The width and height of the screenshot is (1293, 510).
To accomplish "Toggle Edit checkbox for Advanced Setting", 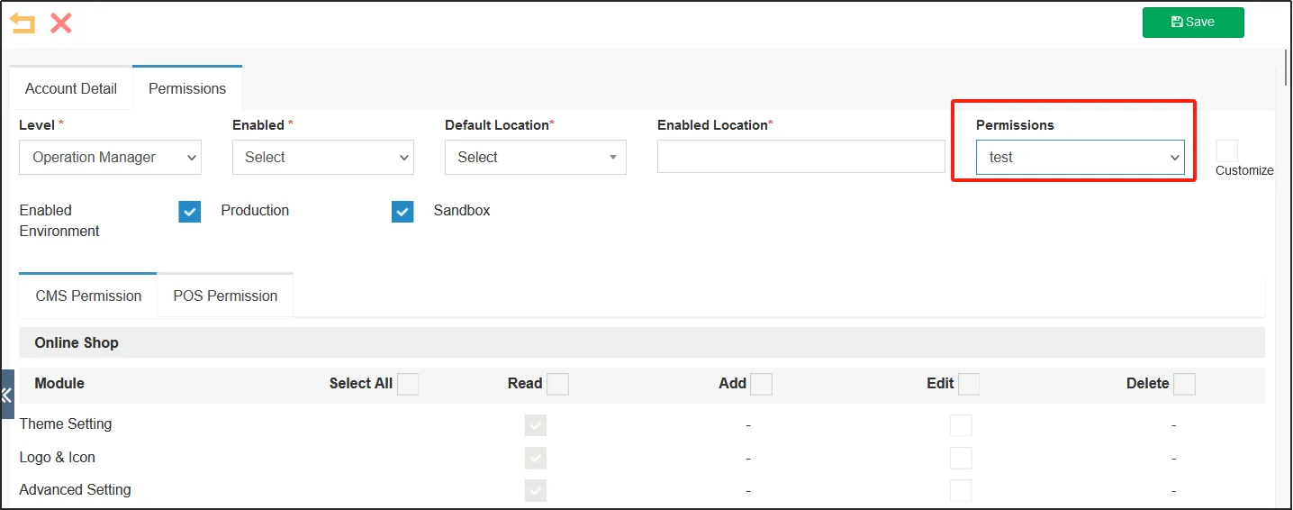I will click(x=961, y=490).
